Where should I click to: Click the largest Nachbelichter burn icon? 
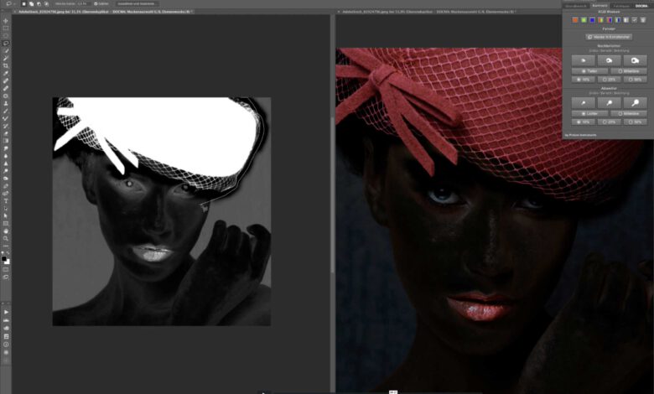pyautogui.click(x=635, y=60)
